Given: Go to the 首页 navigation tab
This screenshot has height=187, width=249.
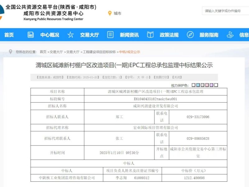Looking at the screenshot, I should click(x=9, y=35).
